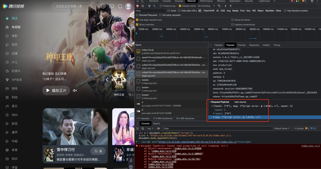Image resolution: width=321 pixels, height=169 pixels.
Task: Open user avatar profile icon
Action: 128,6
